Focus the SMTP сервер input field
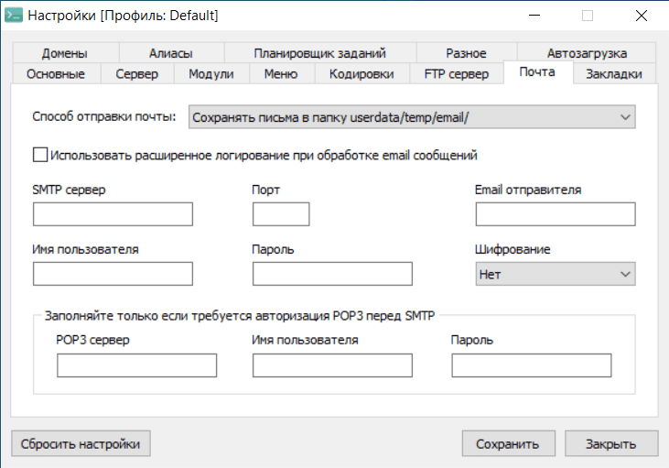Screen dimensions: 669x468 tap(113, 214)
